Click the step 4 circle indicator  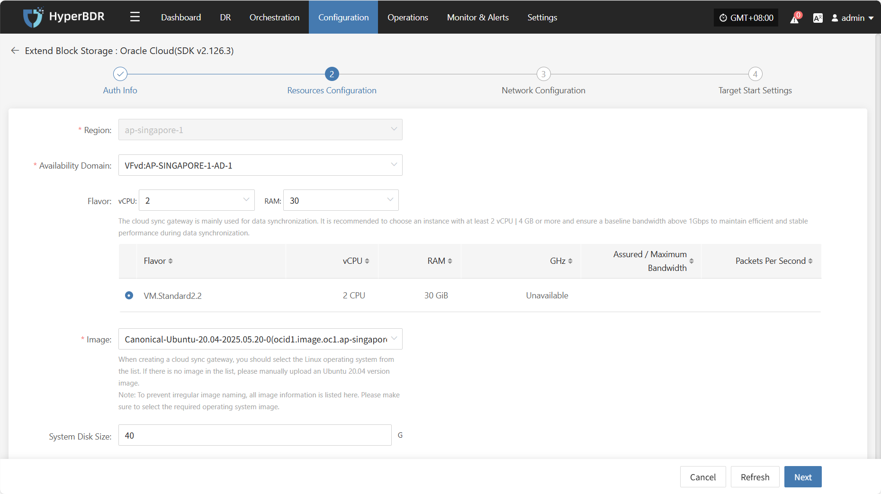755,74
